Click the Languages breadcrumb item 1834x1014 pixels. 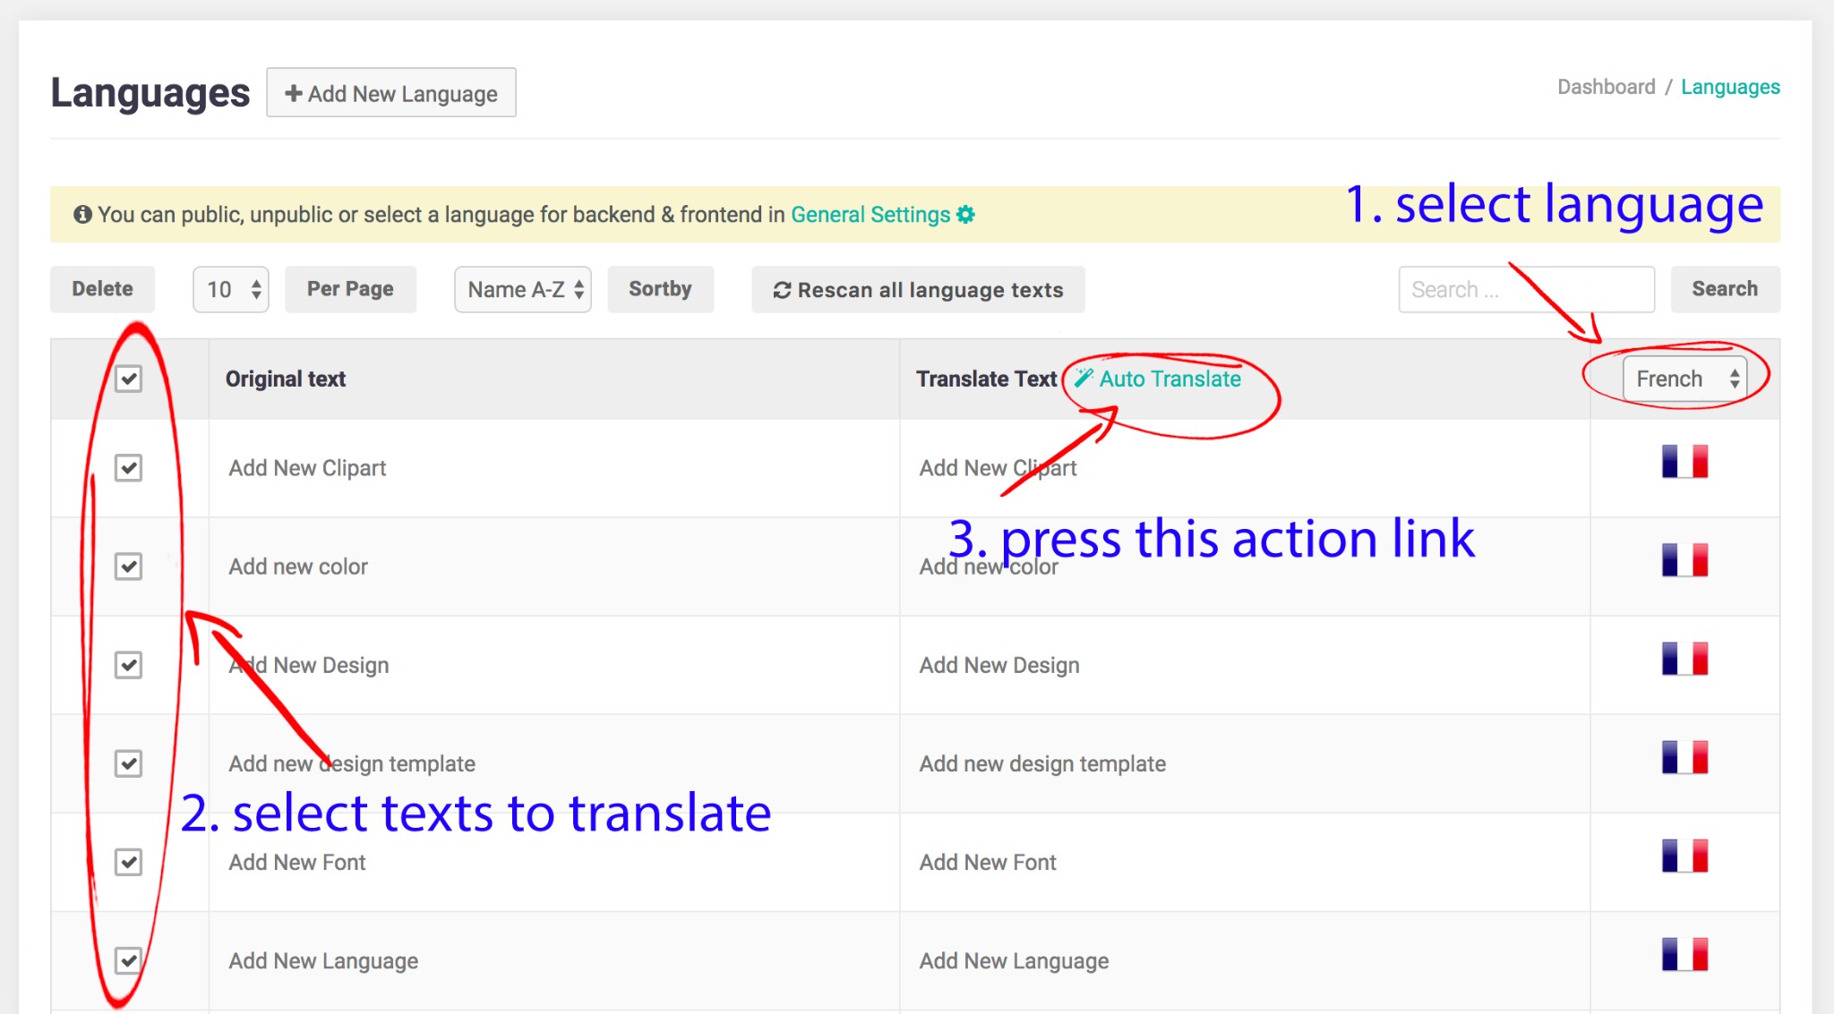pos(1730,87)
